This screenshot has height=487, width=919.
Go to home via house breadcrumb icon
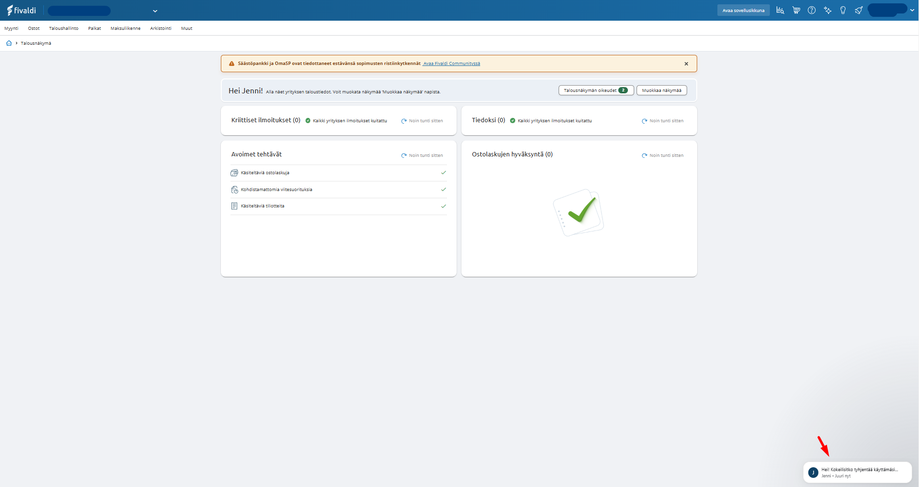[x=9, y=43]
